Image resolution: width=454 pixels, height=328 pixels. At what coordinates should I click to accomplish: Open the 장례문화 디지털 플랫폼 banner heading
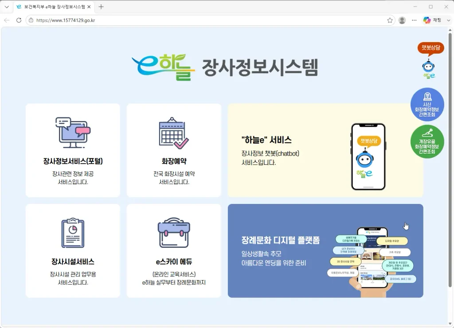coord(281,240)
